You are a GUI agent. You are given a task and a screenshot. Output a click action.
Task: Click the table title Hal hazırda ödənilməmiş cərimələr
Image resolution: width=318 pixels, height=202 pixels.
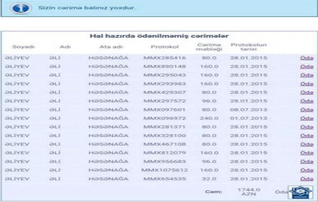159,36
